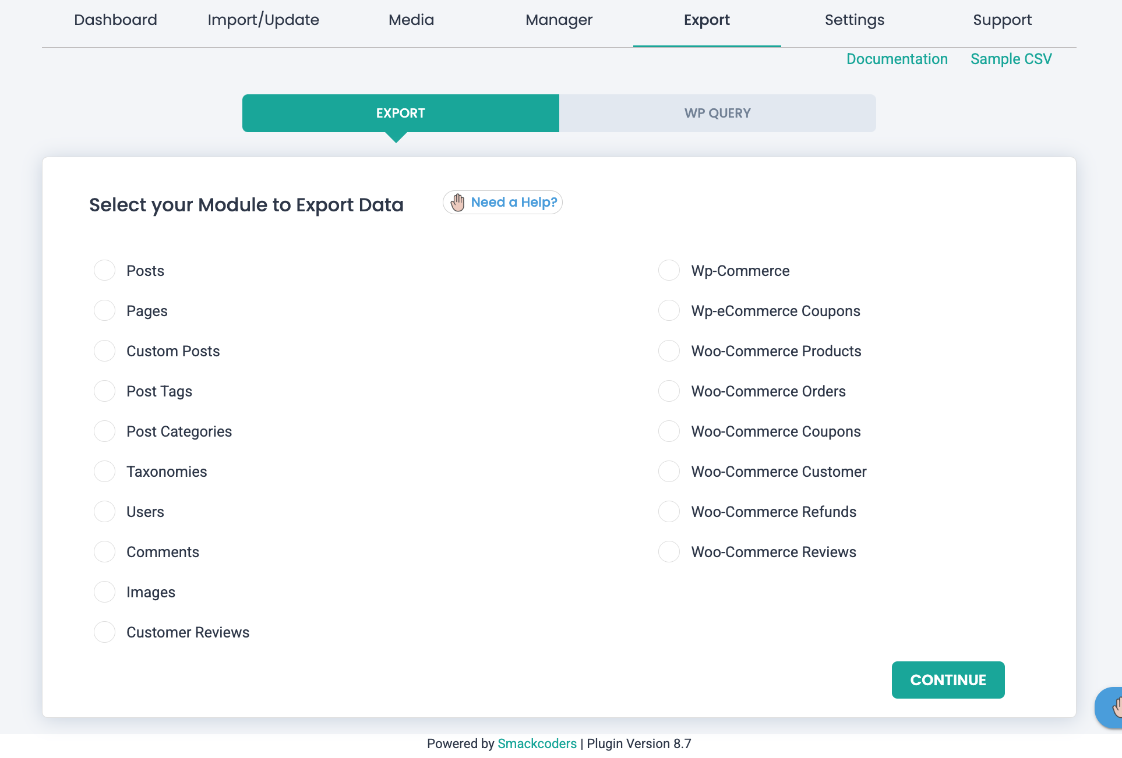Select Woo-Commerce Orders radio option

pos(669,391)
